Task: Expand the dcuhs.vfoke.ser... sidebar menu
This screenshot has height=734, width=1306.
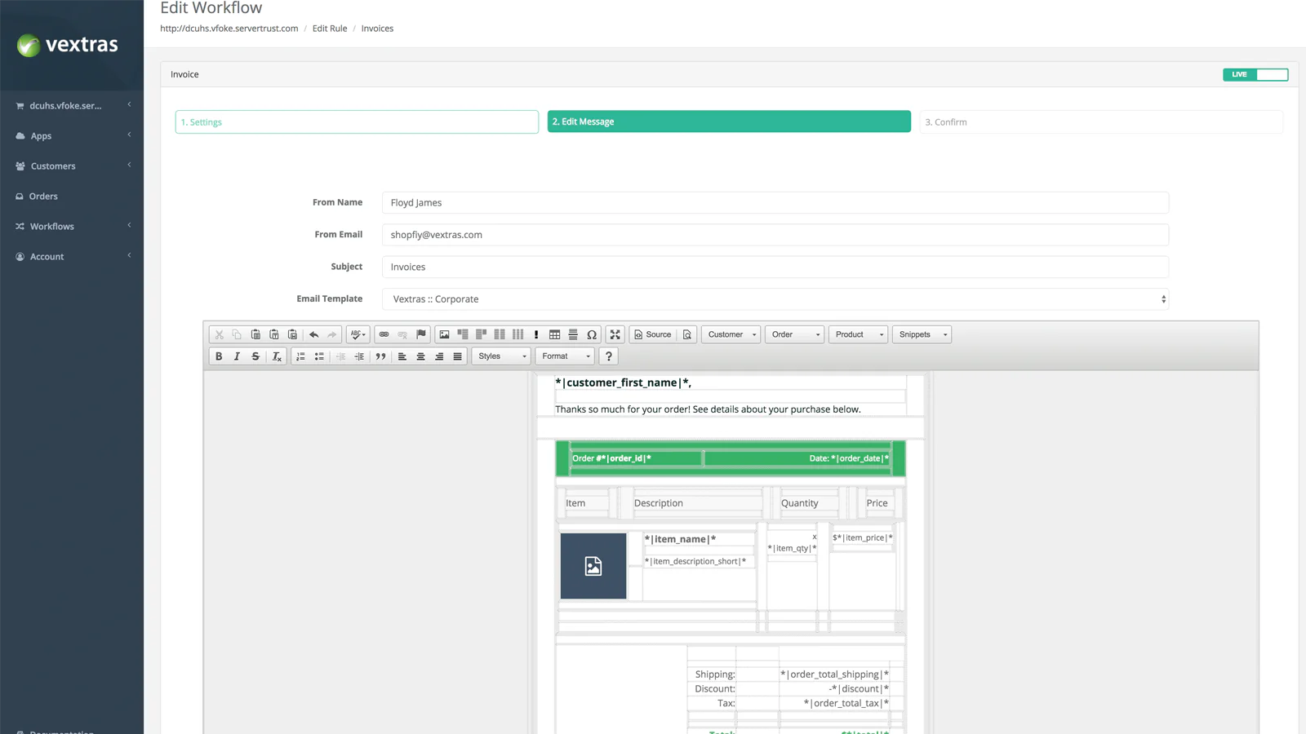Action: [x=72, y=105]
